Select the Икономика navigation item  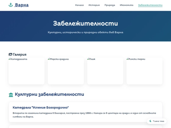click(x=126, y=5)
